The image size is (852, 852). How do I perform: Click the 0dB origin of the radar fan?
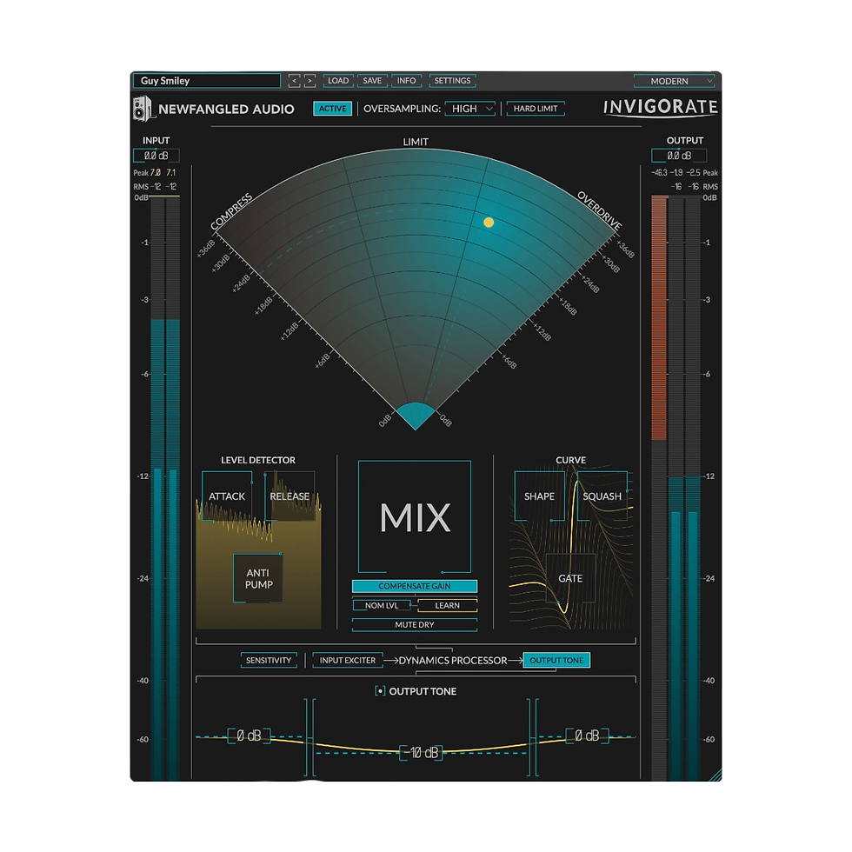416,416
